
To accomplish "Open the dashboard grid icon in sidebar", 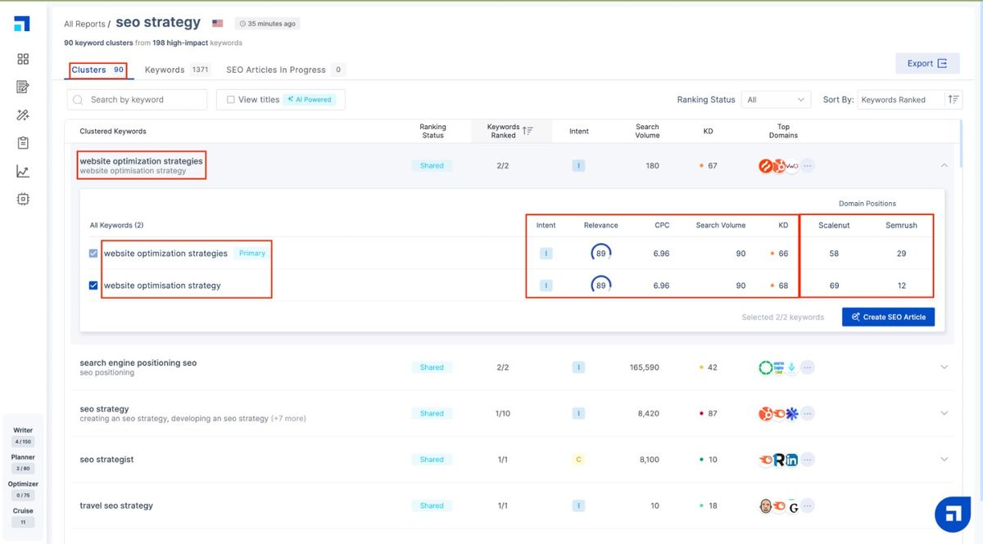I will click(23, 59).
